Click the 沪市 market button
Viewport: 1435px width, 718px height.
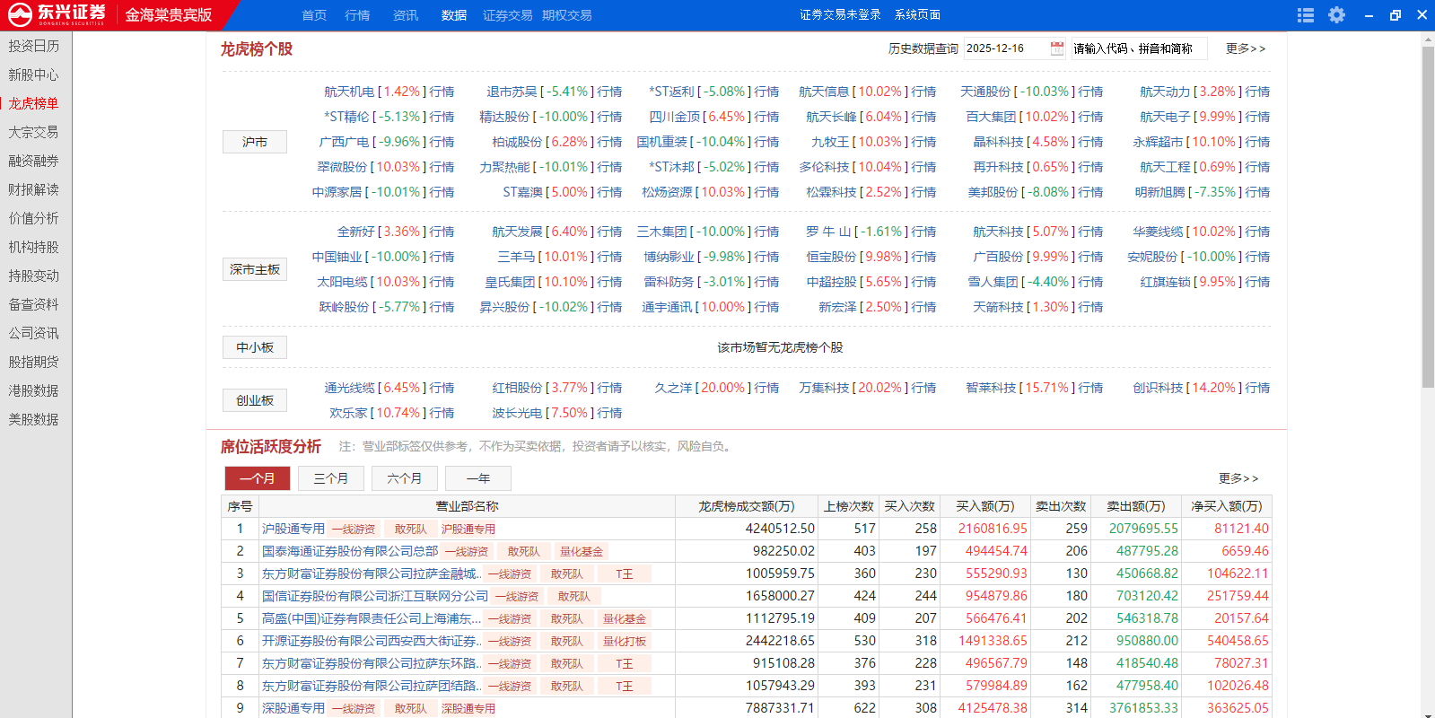tap(255, 142)
